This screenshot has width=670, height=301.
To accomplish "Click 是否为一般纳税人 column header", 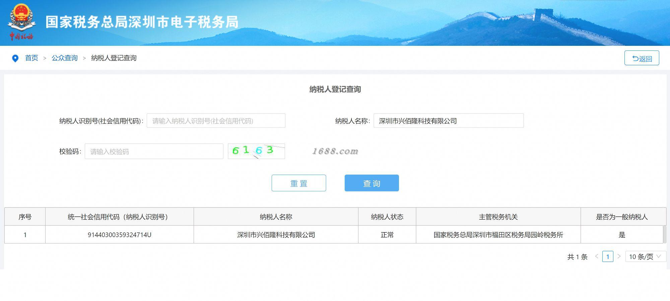I will point(622,217).
